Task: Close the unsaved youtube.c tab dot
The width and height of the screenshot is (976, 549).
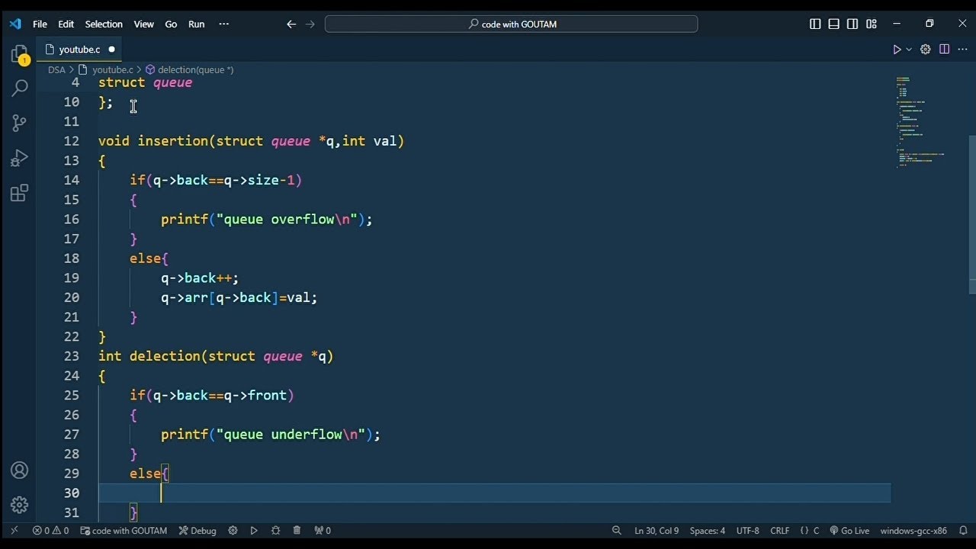Action: pos(111,50)
